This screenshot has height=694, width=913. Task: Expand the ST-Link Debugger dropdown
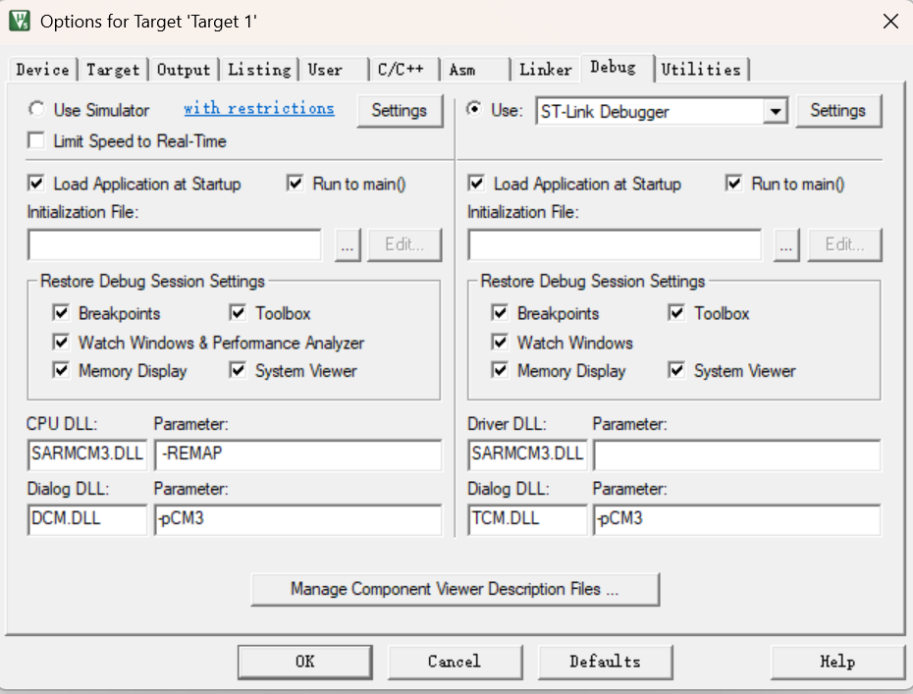[x=776, y=111]
